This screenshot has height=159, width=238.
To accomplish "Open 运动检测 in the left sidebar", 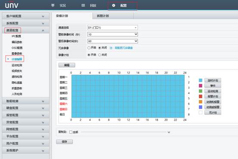I will pyautogui.click(x=17, y=65).
